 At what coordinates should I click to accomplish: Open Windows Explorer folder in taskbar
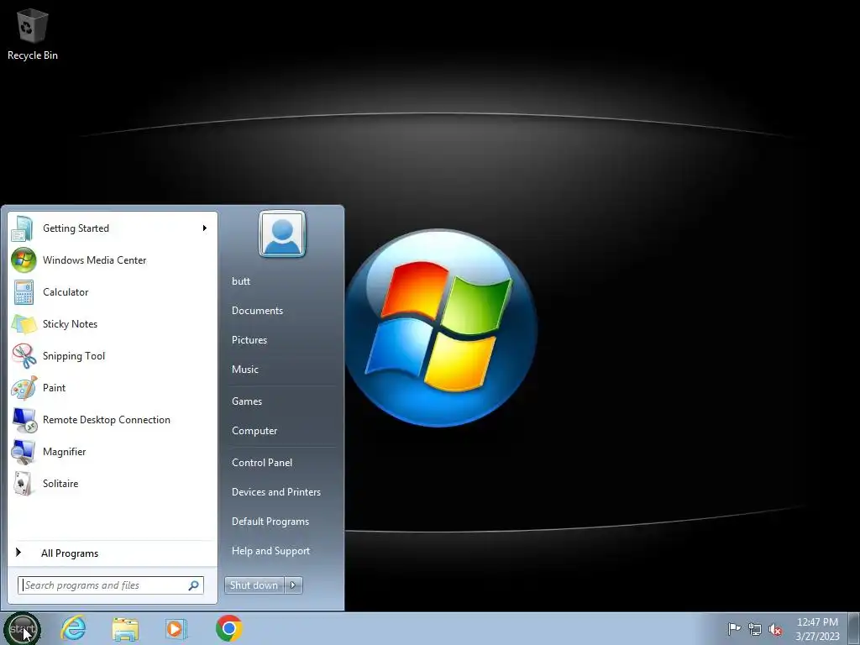coord(125,629)
